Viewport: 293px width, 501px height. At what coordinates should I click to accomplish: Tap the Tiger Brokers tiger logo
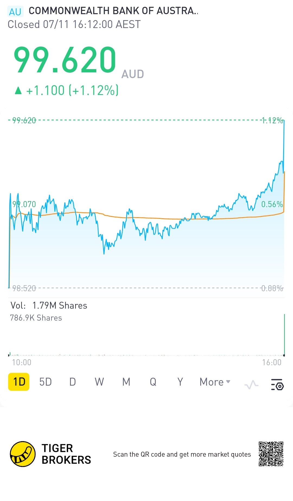(23, 454)
